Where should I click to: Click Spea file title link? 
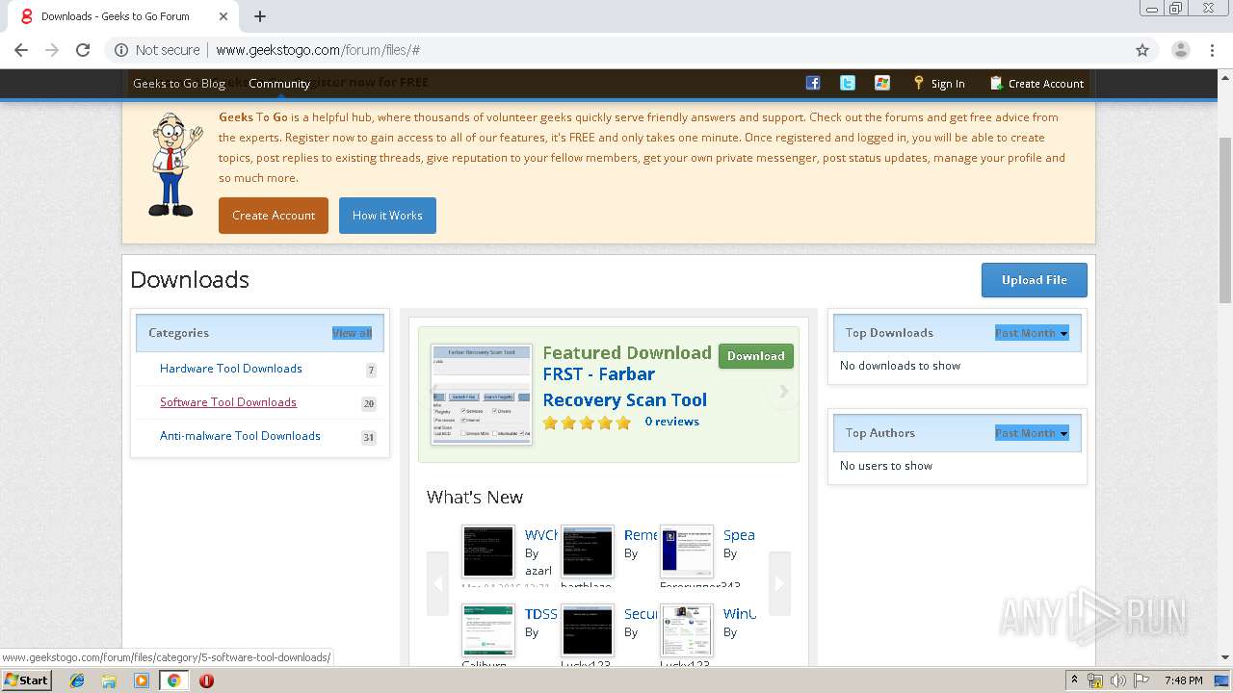click(739, 535)
